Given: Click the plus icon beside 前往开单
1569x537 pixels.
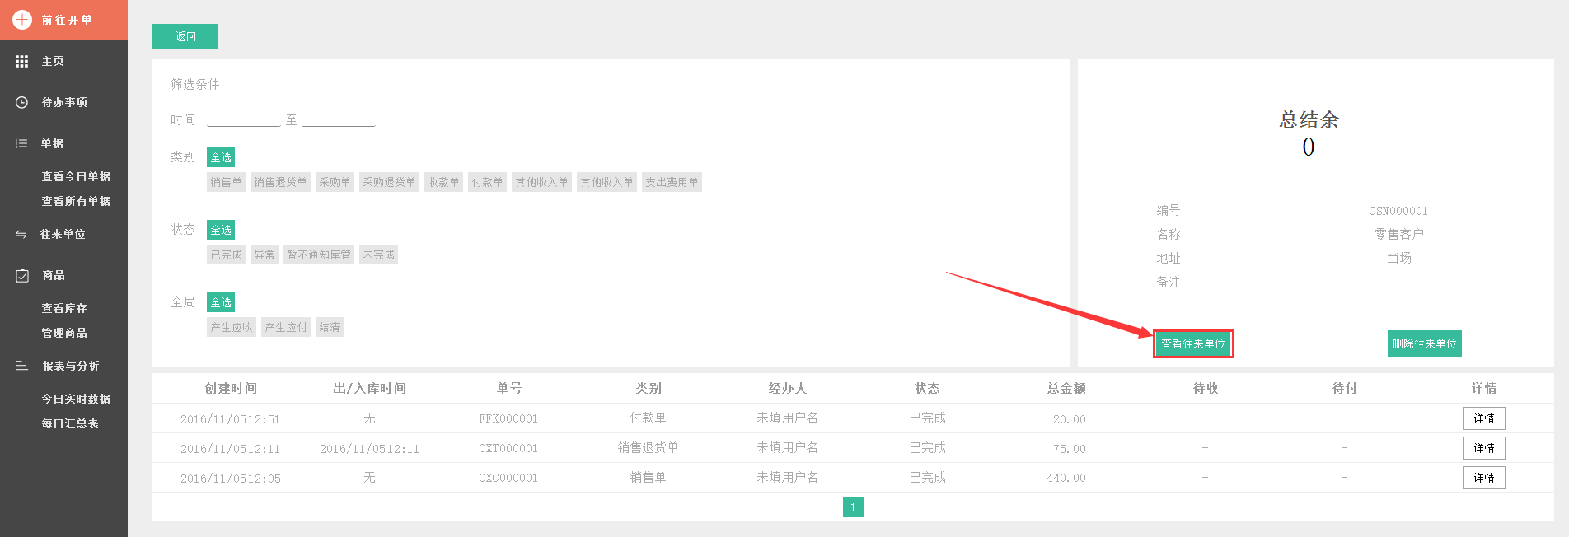Looking at the screenshot, I should [x=22, y=20].
